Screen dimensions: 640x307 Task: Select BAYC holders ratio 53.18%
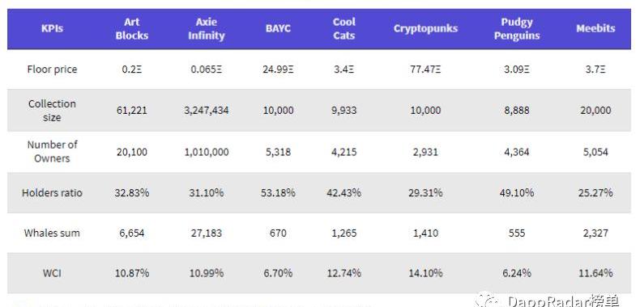coord(278,192)
